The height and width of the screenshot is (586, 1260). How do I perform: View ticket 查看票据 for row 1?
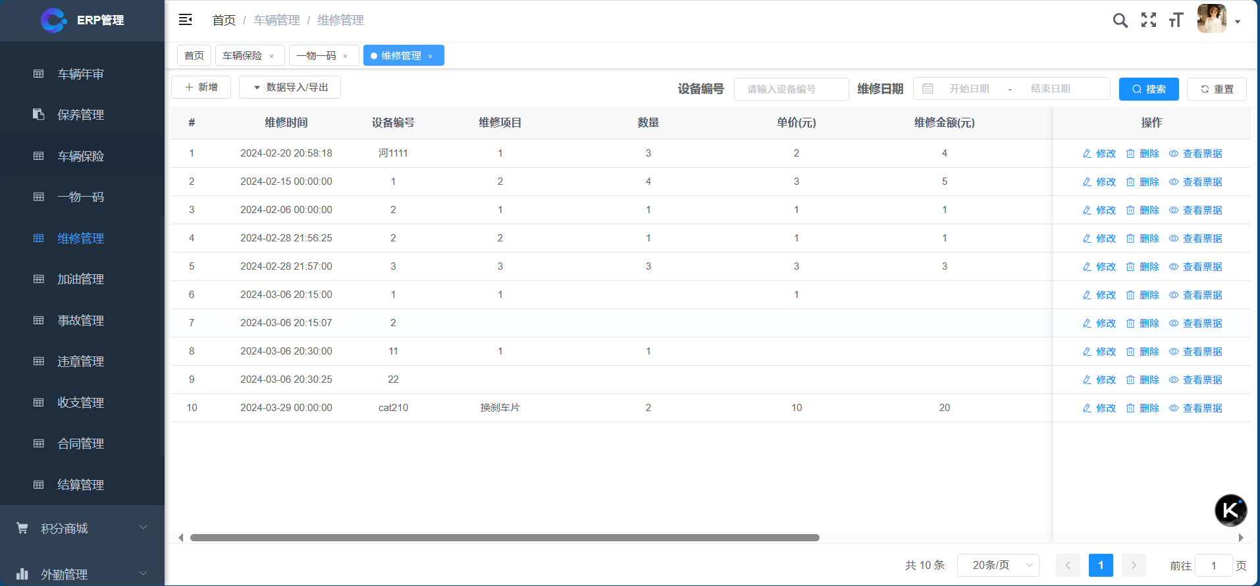(1195, 153)
